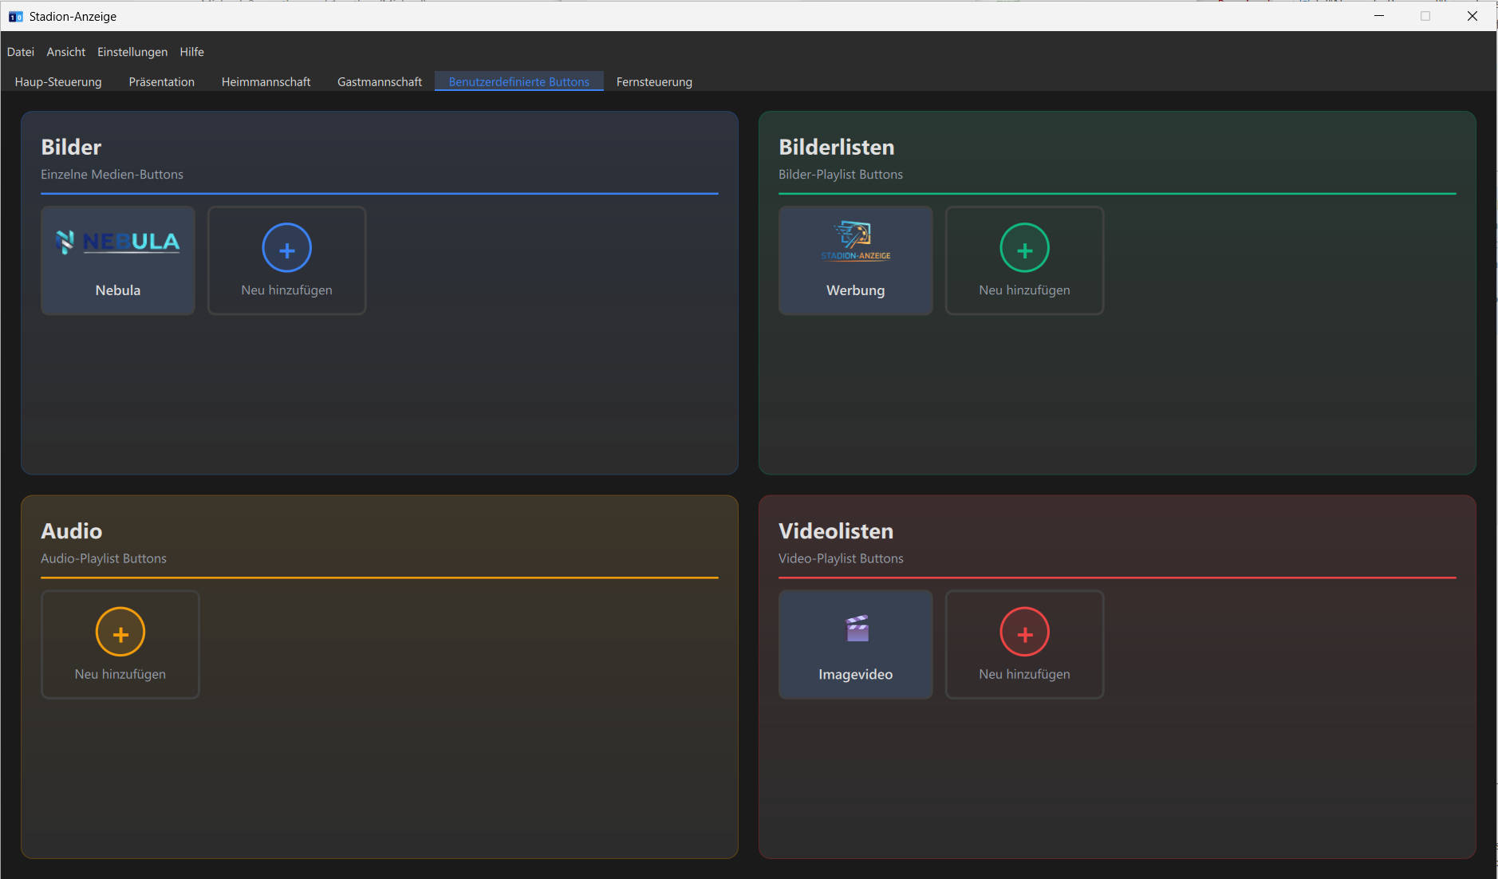Click the red plus icon in Videolisten
Image resolution: width=1498 pixels, height=879 pixels.
1024,633
